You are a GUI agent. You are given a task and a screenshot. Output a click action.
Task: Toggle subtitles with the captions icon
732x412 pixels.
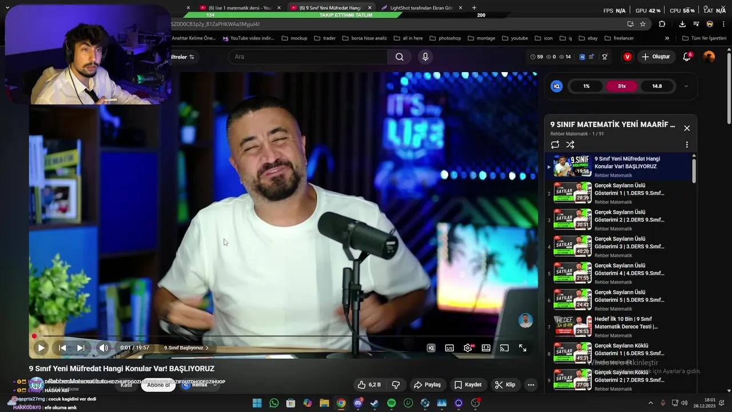click(449, 348)
